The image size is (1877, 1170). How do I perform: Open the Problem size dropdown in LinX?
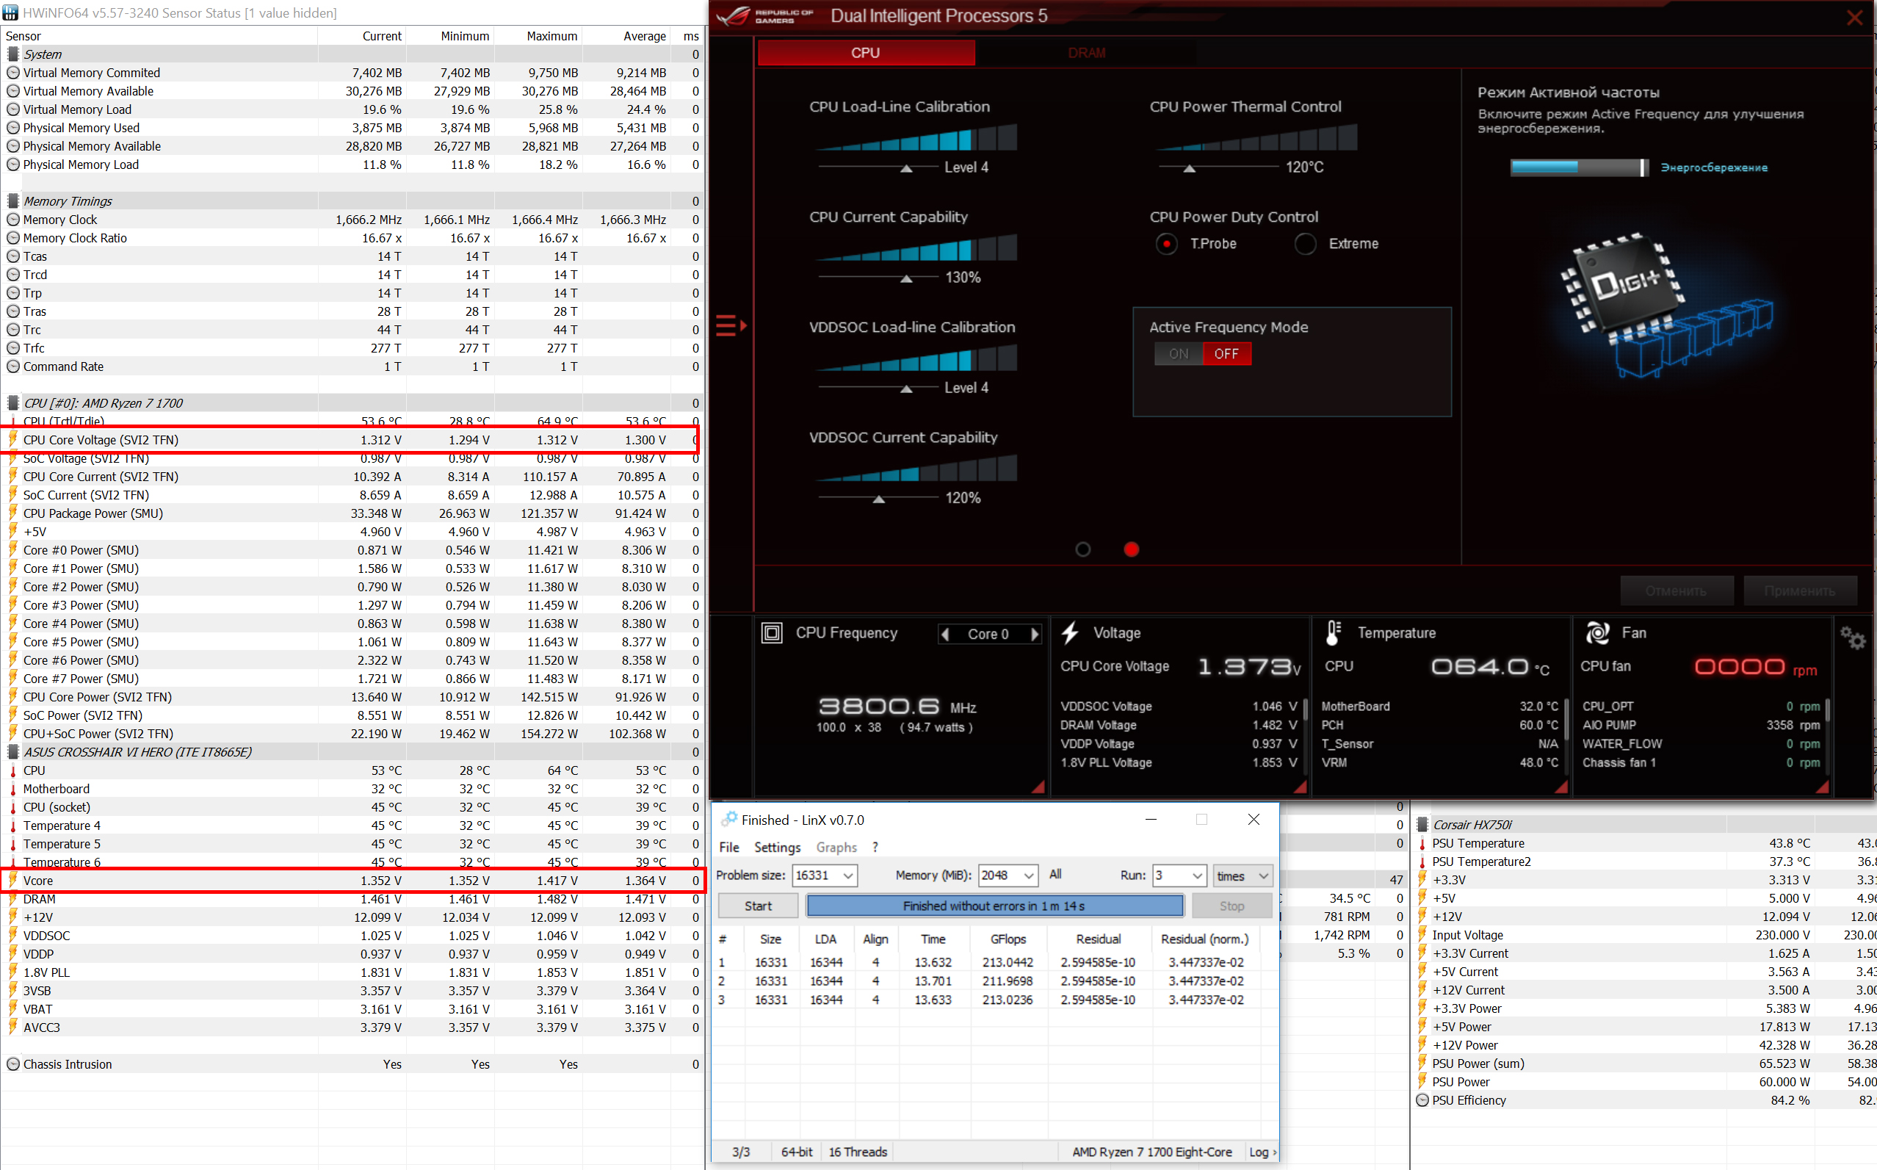(x=848, y=875)
